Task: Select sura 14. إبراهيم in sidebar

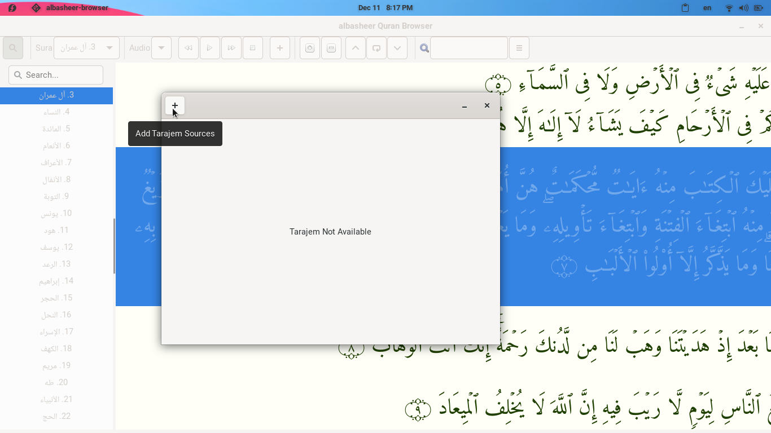Action: pos(56,281)
